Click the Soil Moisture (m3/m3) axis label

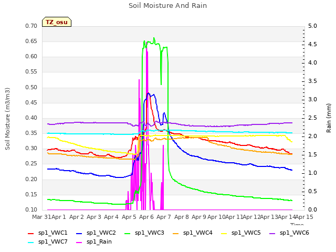7,119
